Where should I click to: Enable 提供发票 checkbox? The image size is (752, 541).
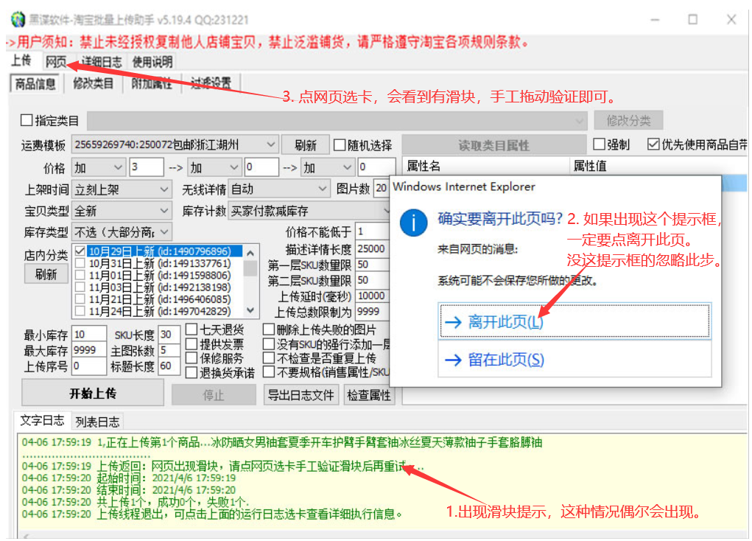[x=191, y=343]
